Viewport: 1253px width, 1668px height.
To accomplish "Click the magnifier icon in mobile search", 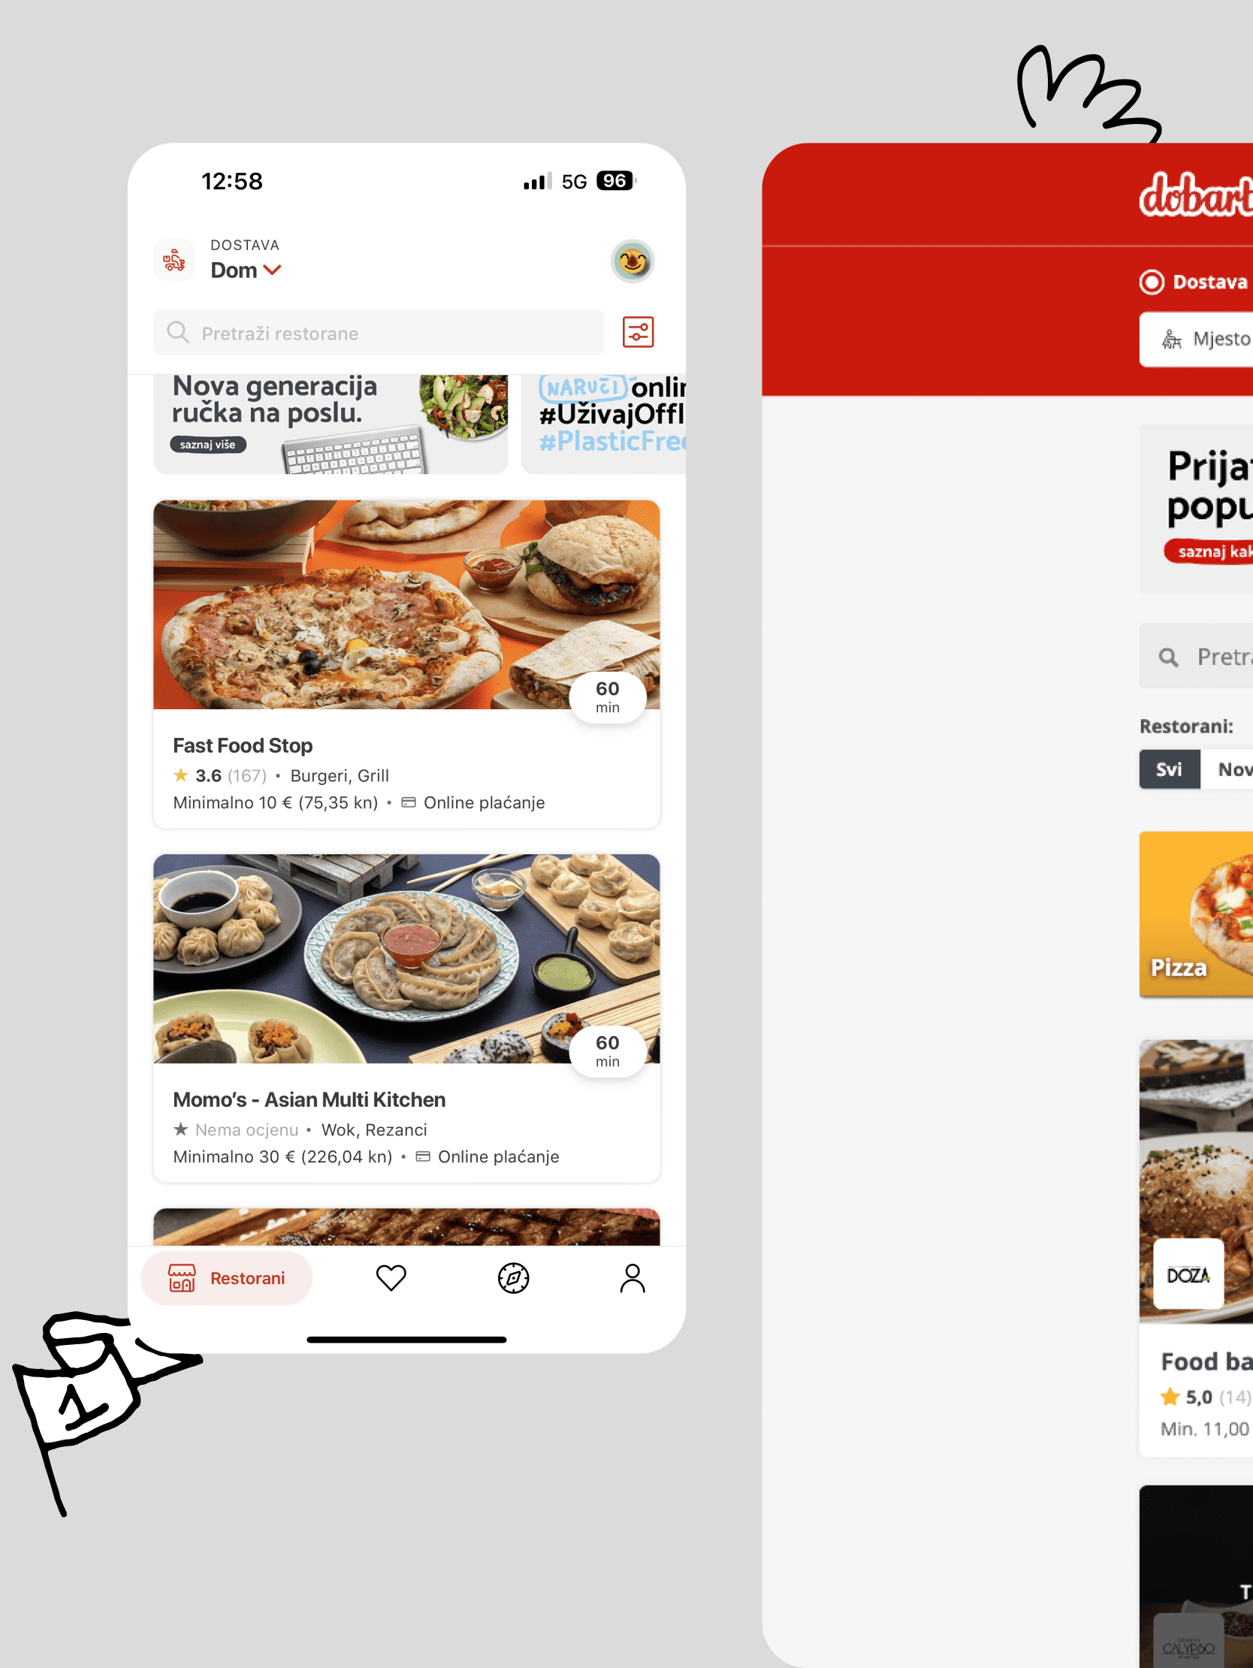I will [x=178, y=333].
